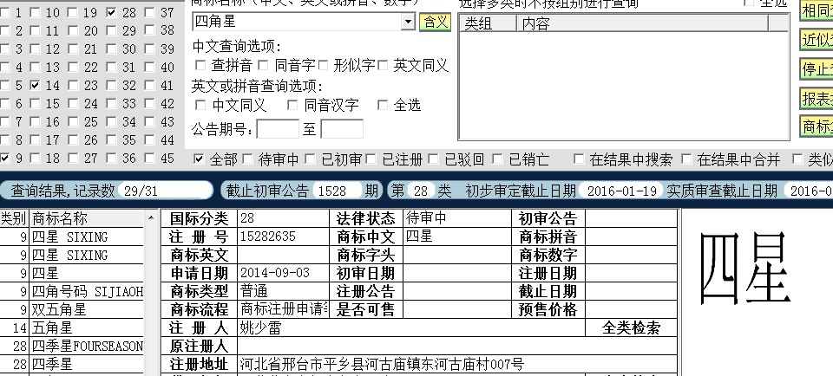833x376 pixels.
Task: Click the registered address text
Action: pyautogui.click(x=382, y=364)
